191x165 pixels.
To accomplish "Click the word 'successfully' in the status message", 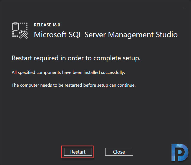I will coord(113,72).
